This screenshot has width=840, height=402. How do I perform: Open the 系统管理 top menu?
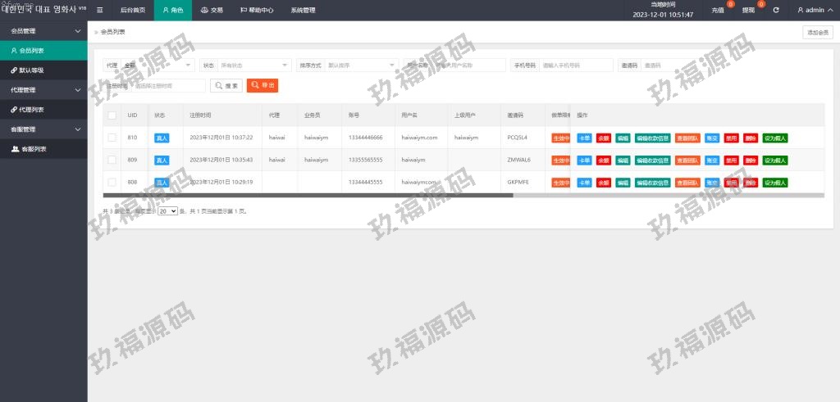pos(303,11)
